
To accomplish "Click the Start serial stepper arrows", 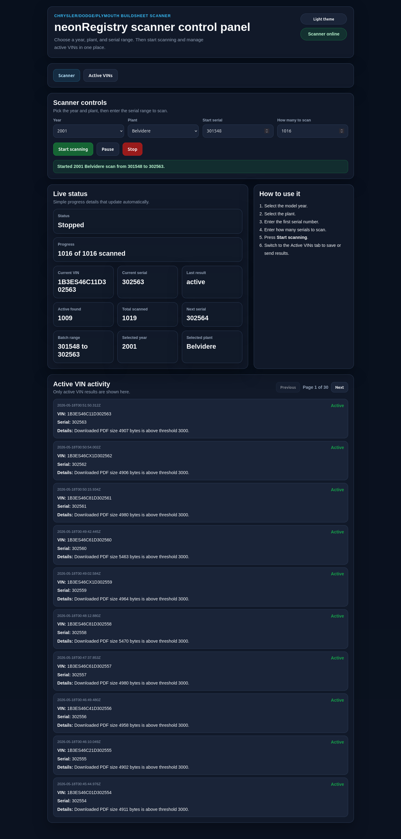I will (x=267, y=131).
